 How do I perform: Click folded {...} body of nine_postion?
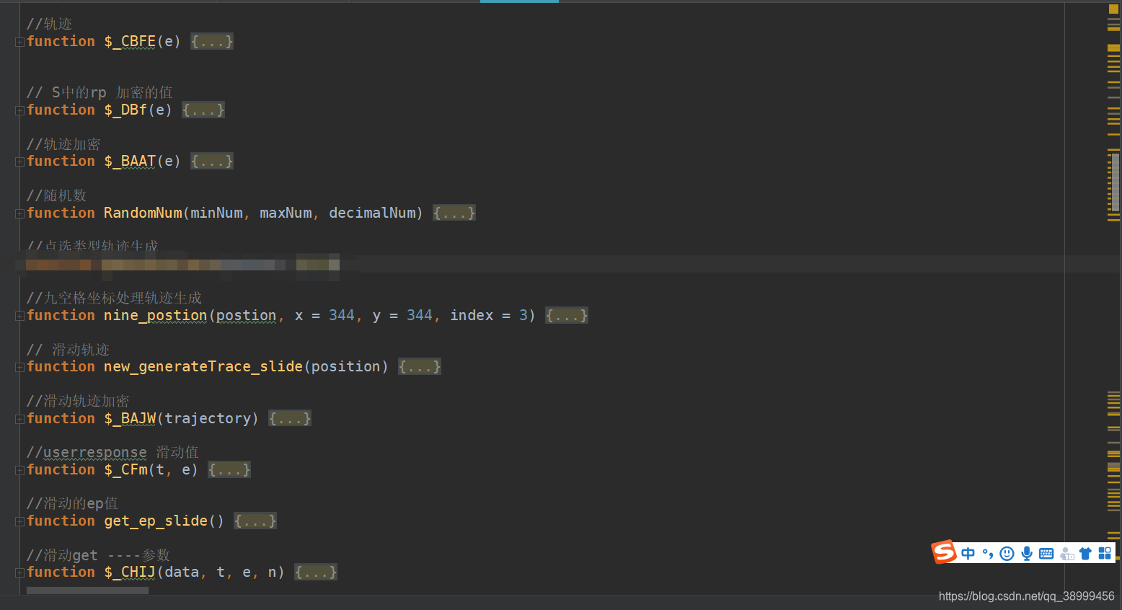point(567,315)
